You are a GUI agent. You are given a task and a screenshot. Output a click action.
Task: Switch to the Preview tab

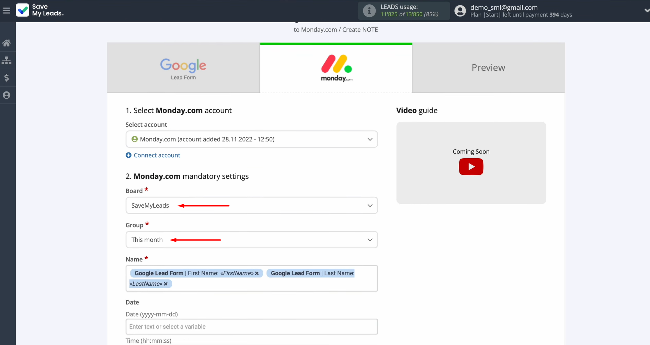(x=488, y=68)
